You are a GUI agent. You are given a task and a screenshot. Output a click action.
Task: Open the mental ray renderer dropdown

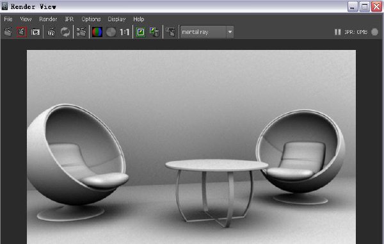(x=207, y=32)
